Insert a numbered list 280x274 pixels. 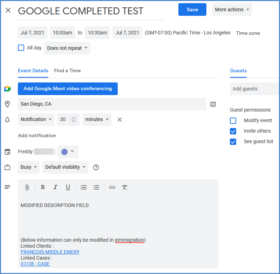83,187
